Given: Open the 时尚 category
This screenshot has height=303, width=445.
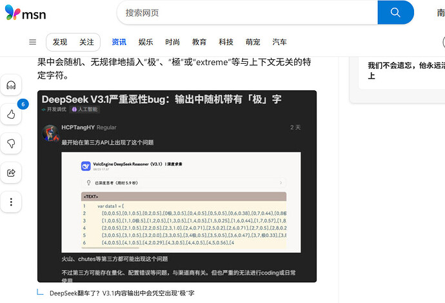Looking at the screenshot, I should [172, 43].
